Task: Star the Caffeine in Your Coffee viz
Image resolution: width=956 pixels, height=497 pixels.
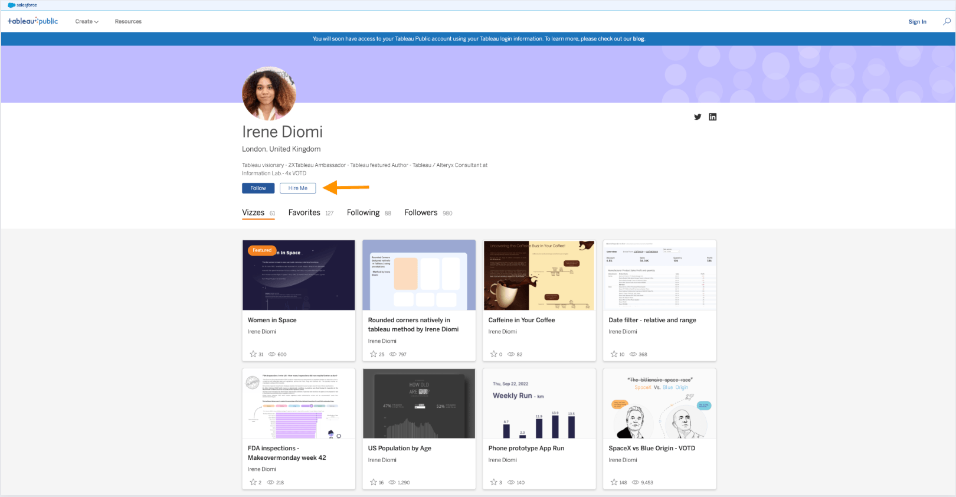Action: (494, 354)
